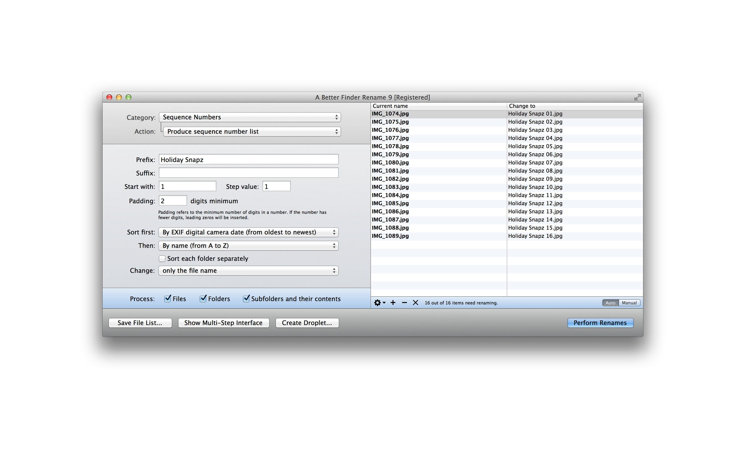Open the Action dropdown
The image size is (746, 450).
click(252, 131)
